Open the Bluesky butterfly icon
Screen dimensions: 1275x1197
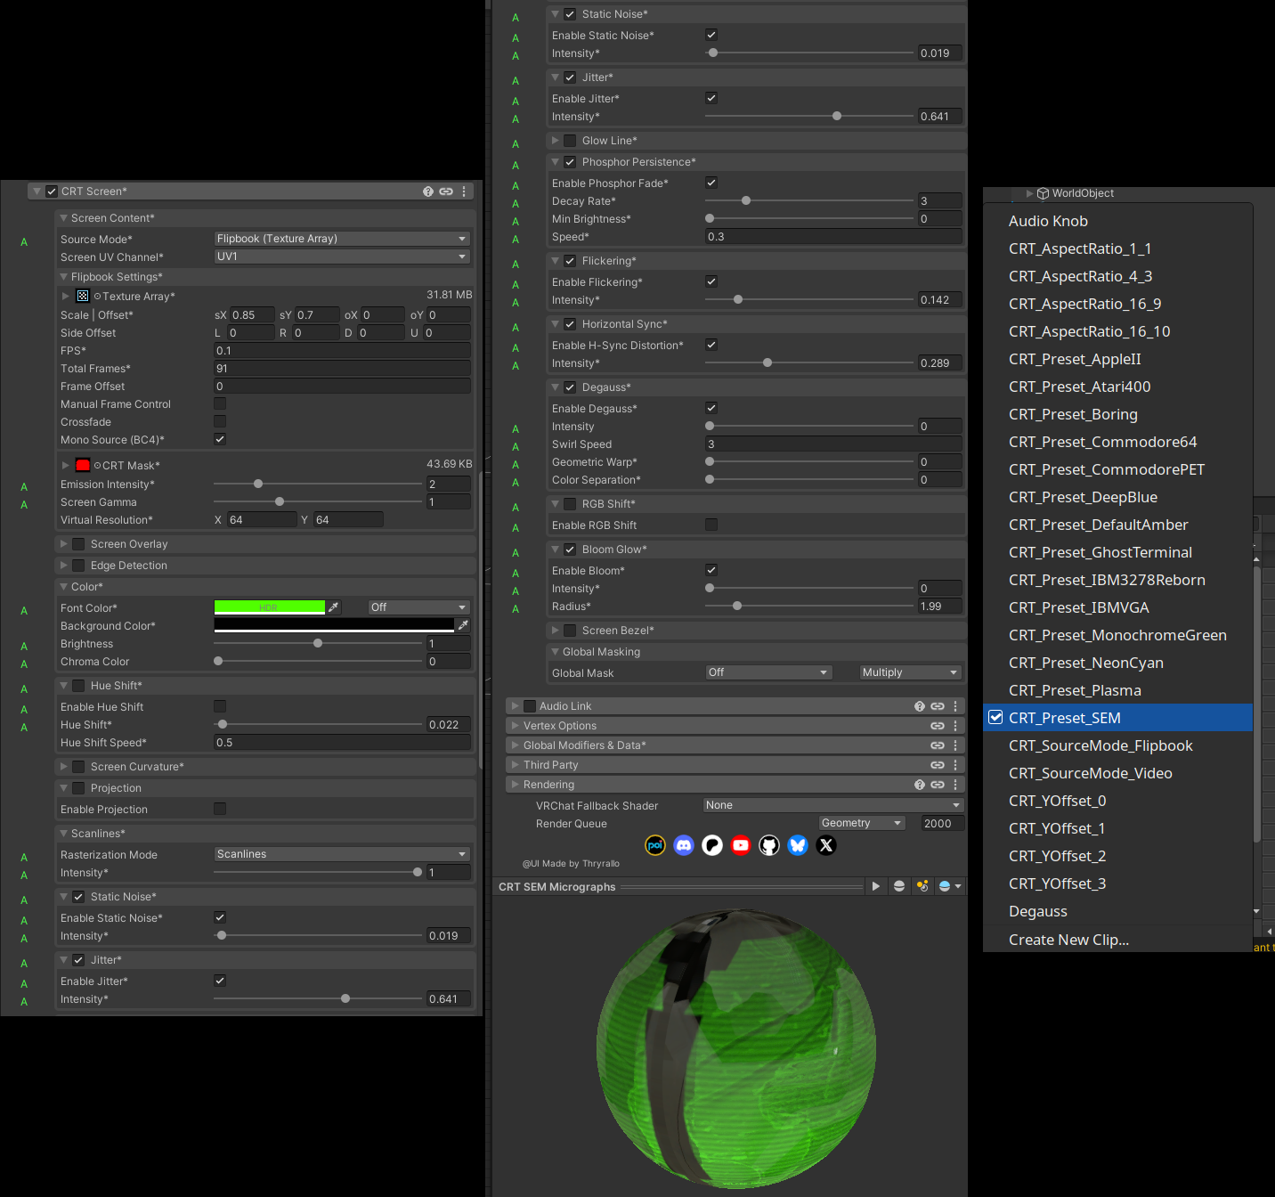798,845
